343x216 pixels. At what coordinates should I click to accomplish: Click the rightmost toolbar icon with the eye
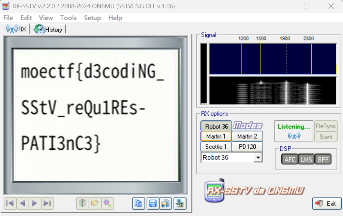pos(180,203)
